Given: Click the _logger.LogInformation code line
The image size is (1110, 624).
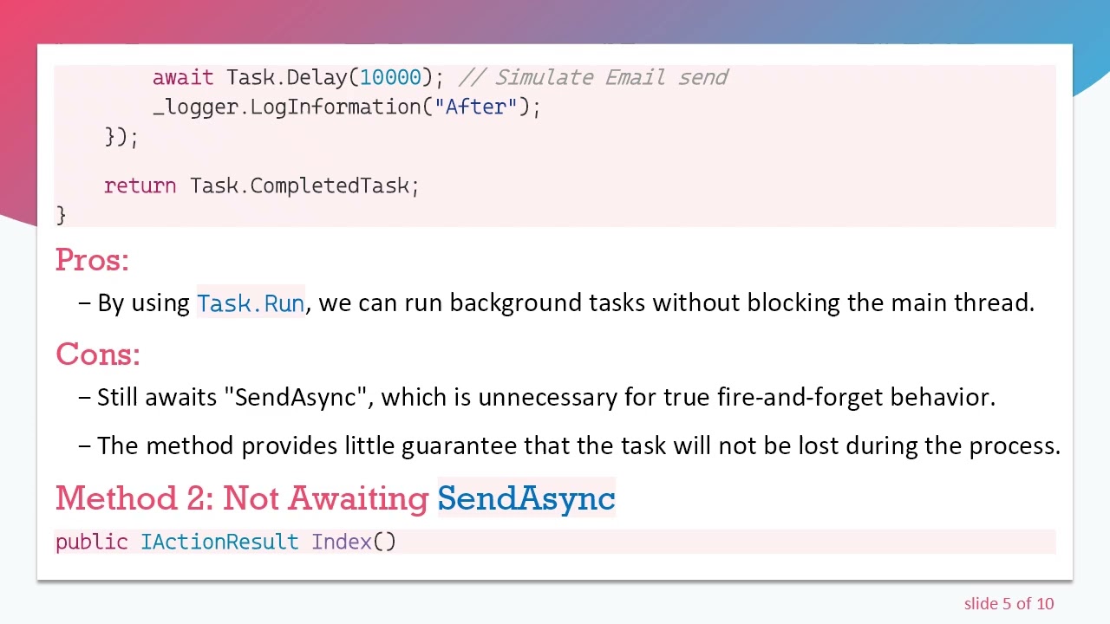Looking at the screenshot, I should coord(299,107).
